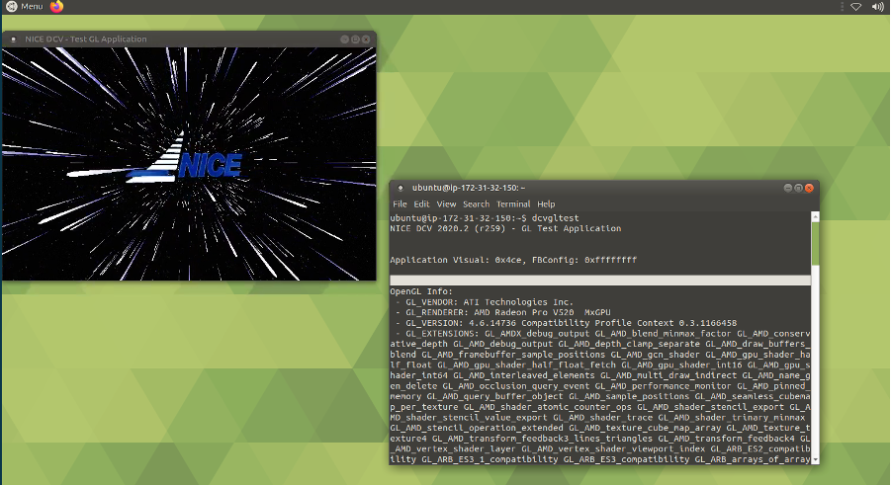Maximize the NICE DCV test window
This screenshot has width=892, height=485.
(x=355, y=40)
